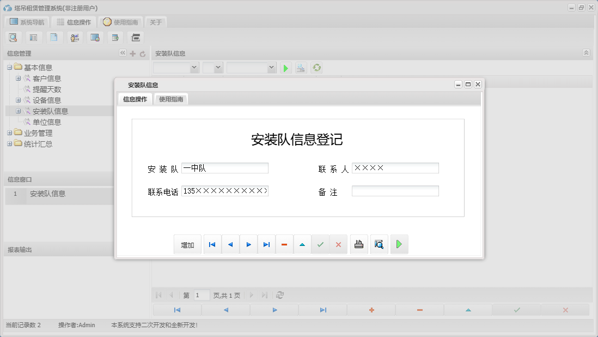Image resolution: width=598 pixels, height=337 pixels.
Task: Collapse the 信息管理 panel with double-chevron
Action: [123, 53]
